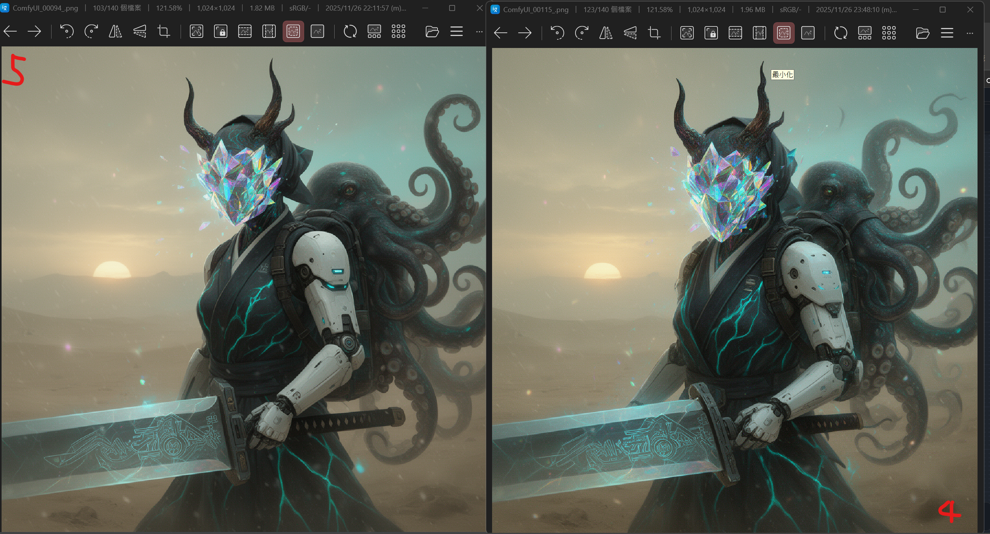Refresh image in ComfyUI_00094 window

tap(350, 32)
